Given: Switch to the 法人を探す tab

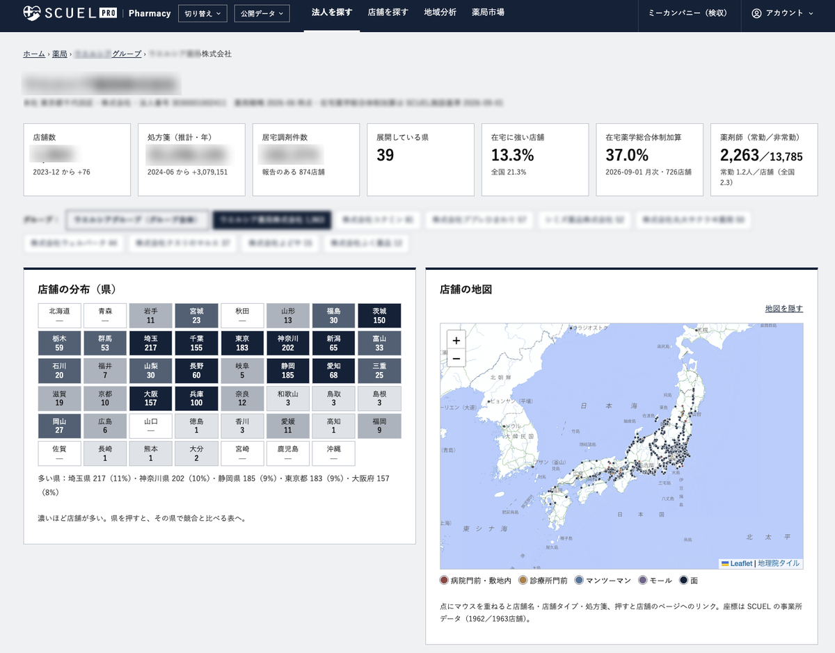Looking at the screenshot, I should click(x=332, y=13).
